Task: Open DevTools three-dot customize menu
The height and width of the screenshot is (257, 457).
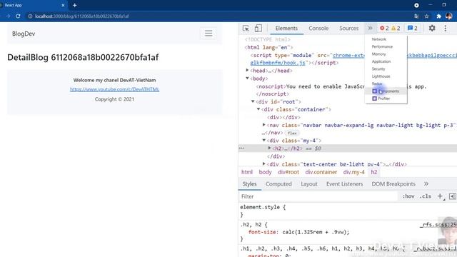Action: click(445, 28)
